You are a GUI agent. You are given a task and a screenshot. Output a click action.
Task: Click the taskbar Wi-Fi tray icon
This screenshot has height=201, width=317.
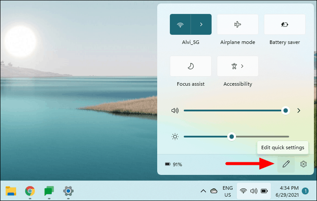[x=243, y=191]
